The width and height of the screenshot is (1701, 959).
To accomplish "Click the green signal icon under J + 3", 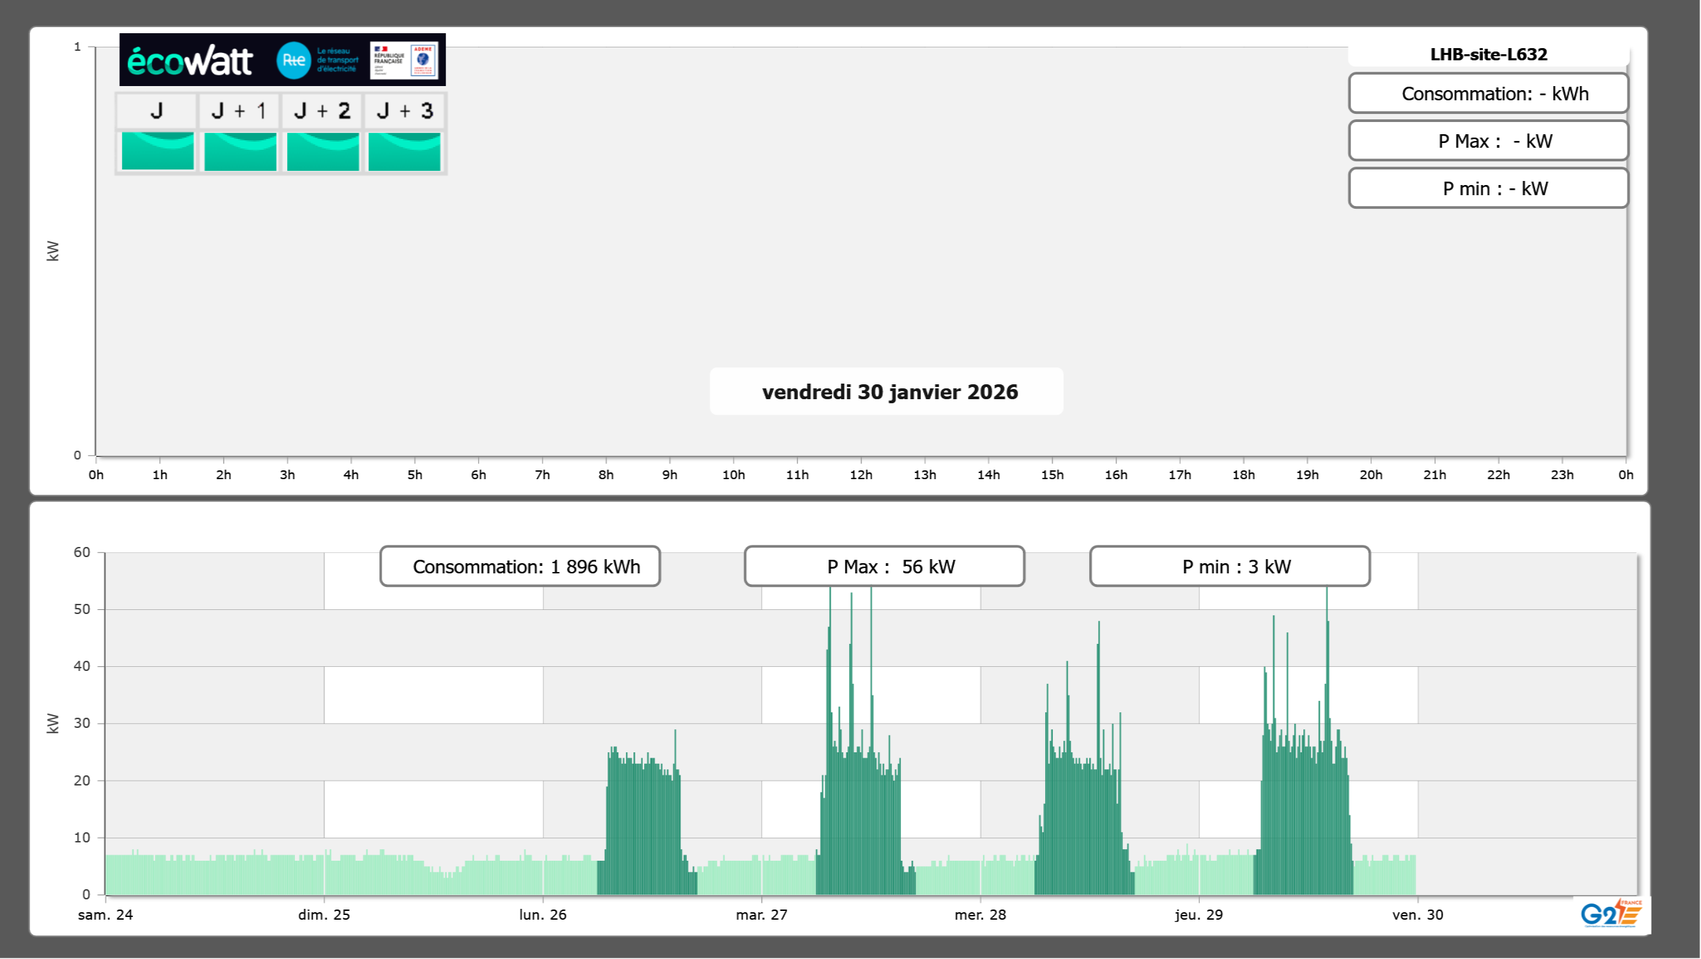I will coord(404,151).
